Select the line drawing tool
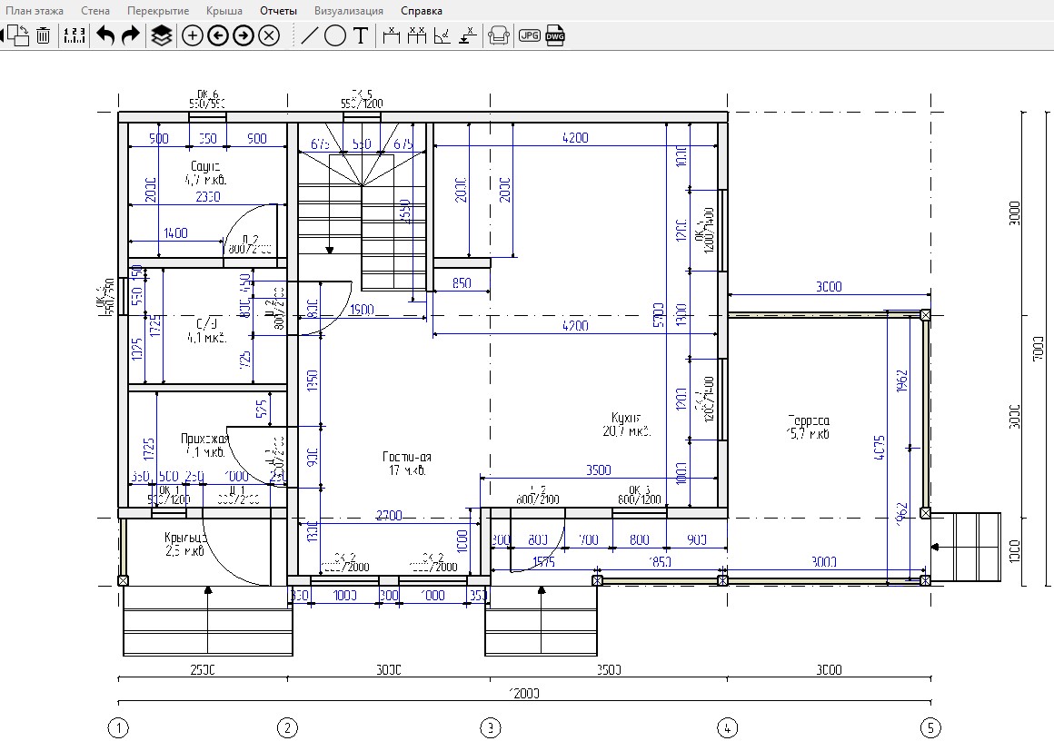1054x751 pixels. (x=309, y=35)
